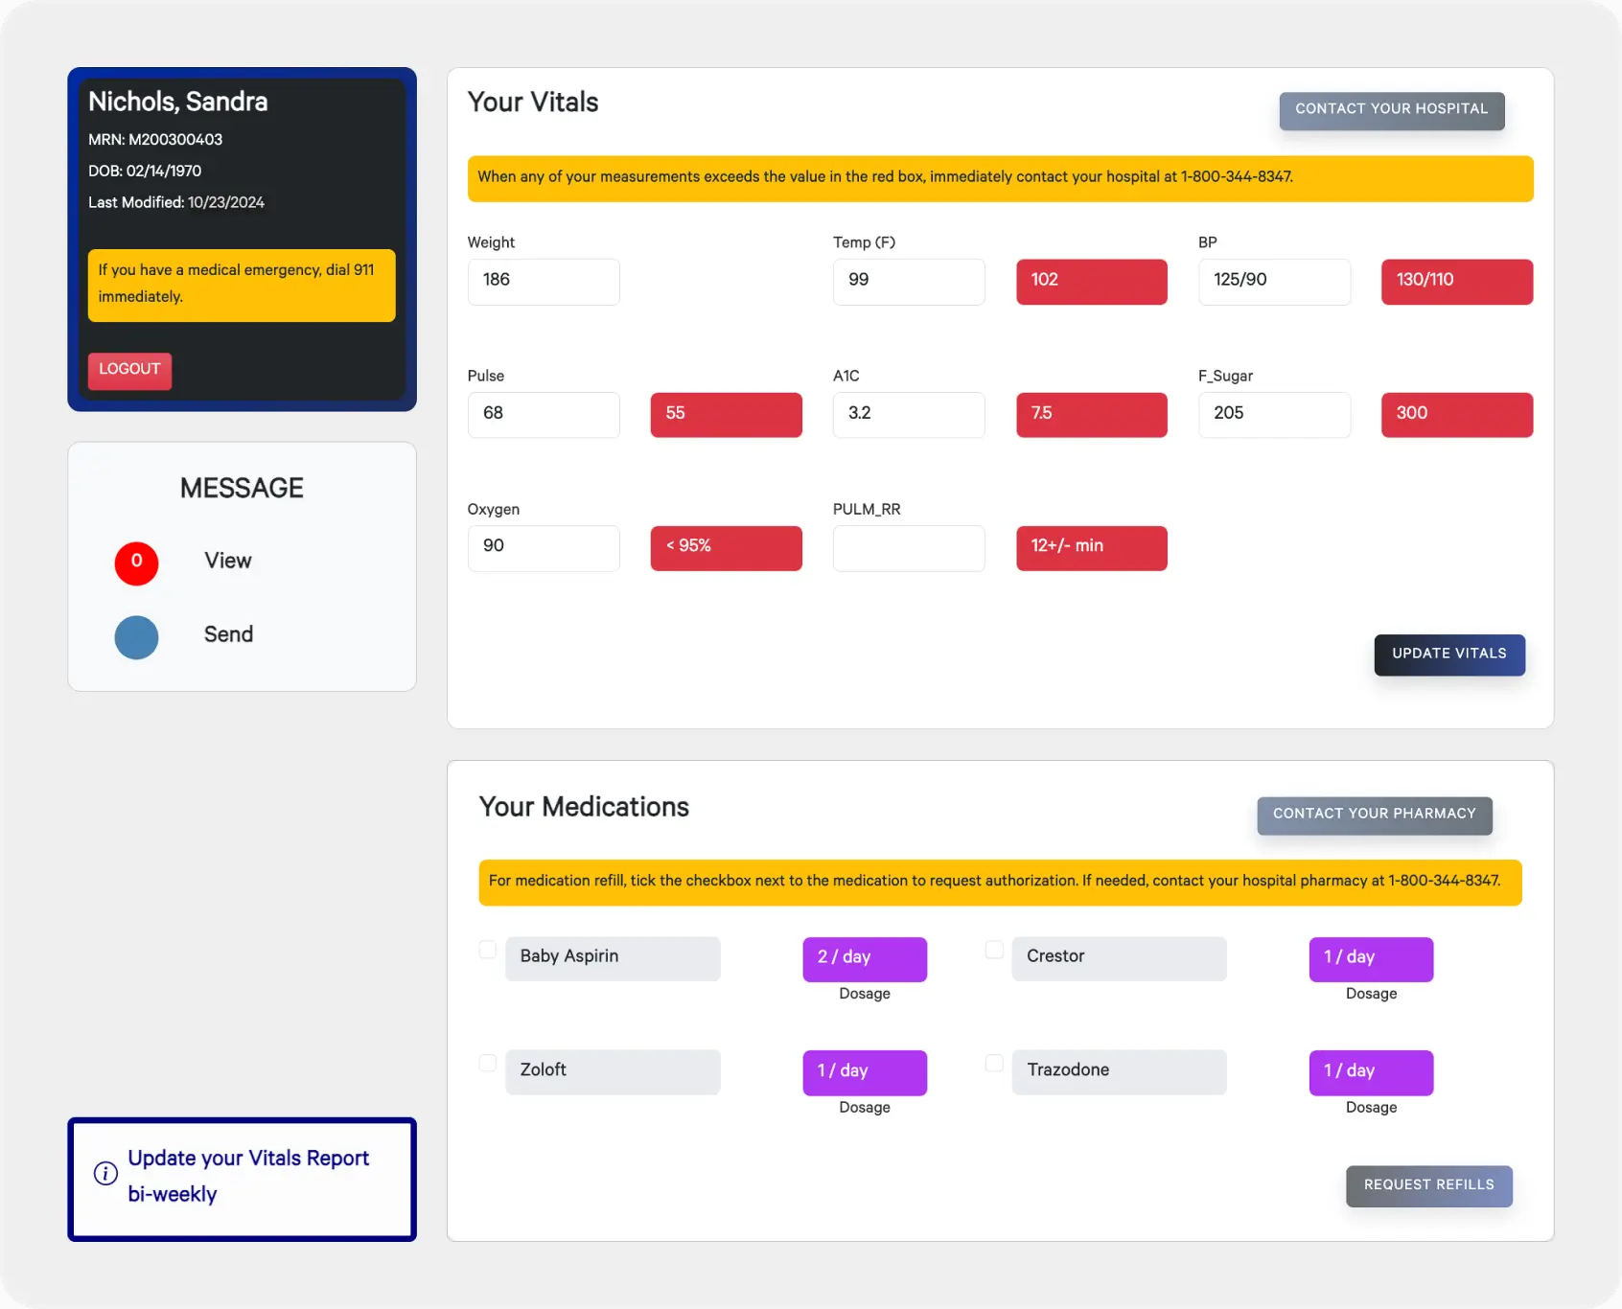
Task: Click the red A1C threshold box 7.5
Action: pos(1092,415)
